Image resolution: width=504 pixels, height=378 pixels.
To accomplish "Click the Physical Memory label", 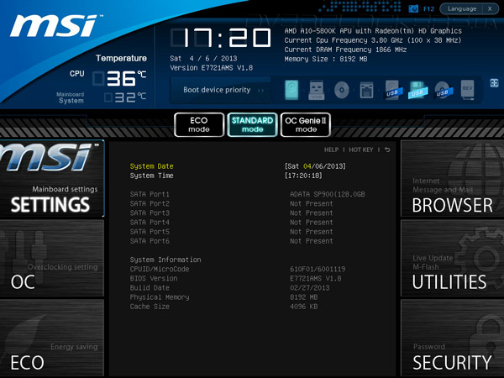I will coord(160,297).
